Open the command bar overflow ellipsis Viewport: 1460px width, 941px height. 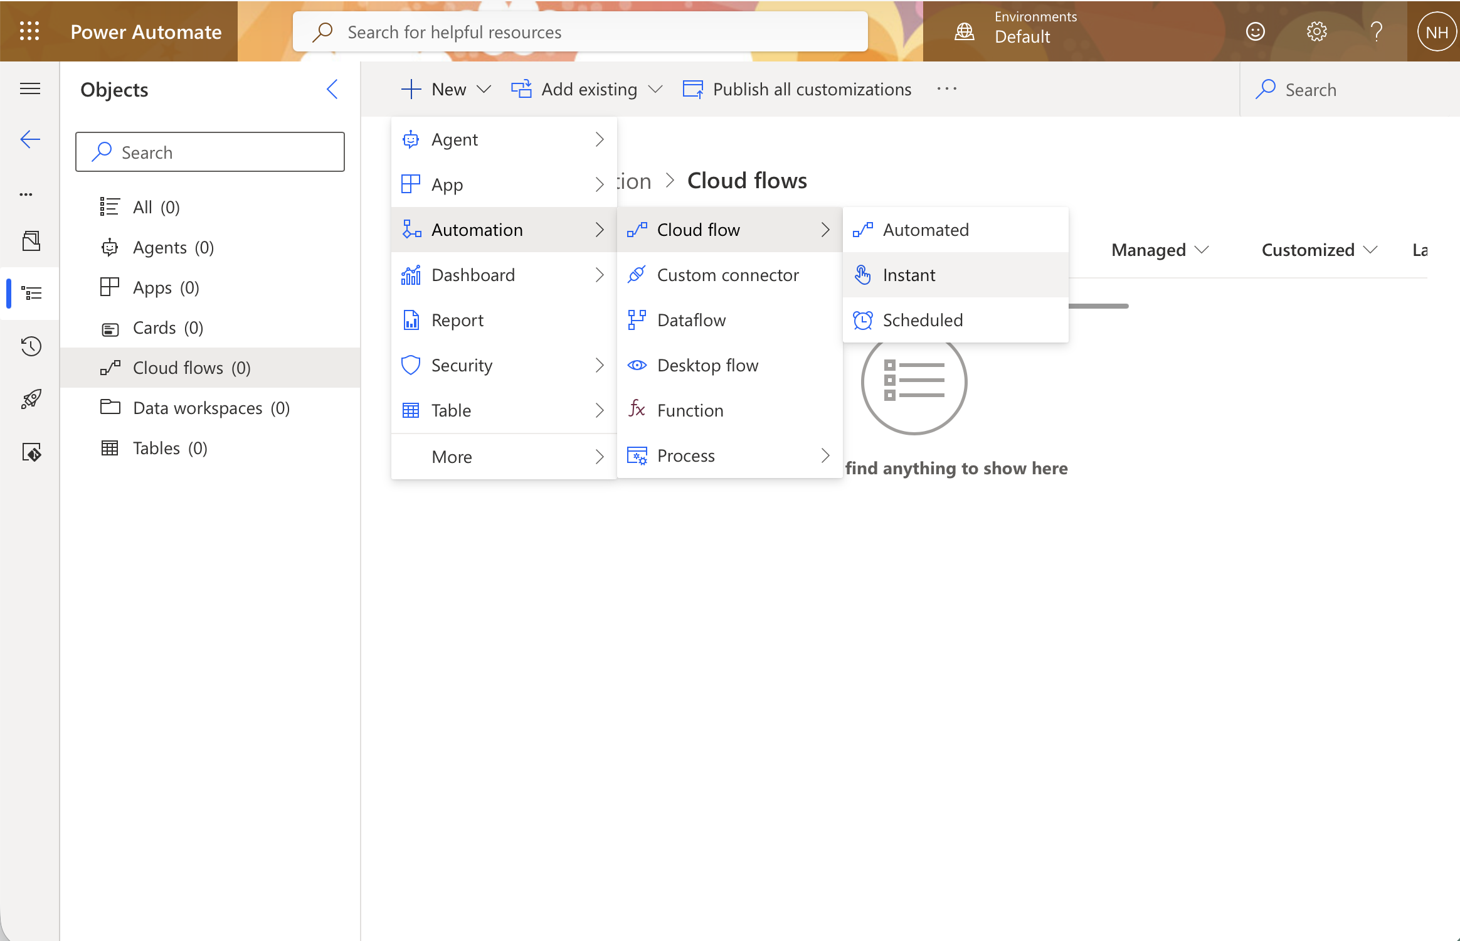pos(947,89)
